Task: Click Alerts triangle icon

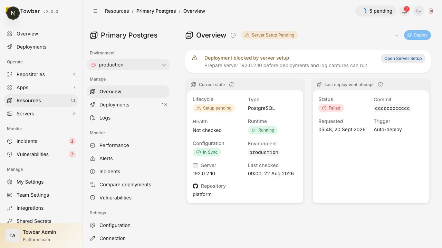Action: [x=93, y=158]
